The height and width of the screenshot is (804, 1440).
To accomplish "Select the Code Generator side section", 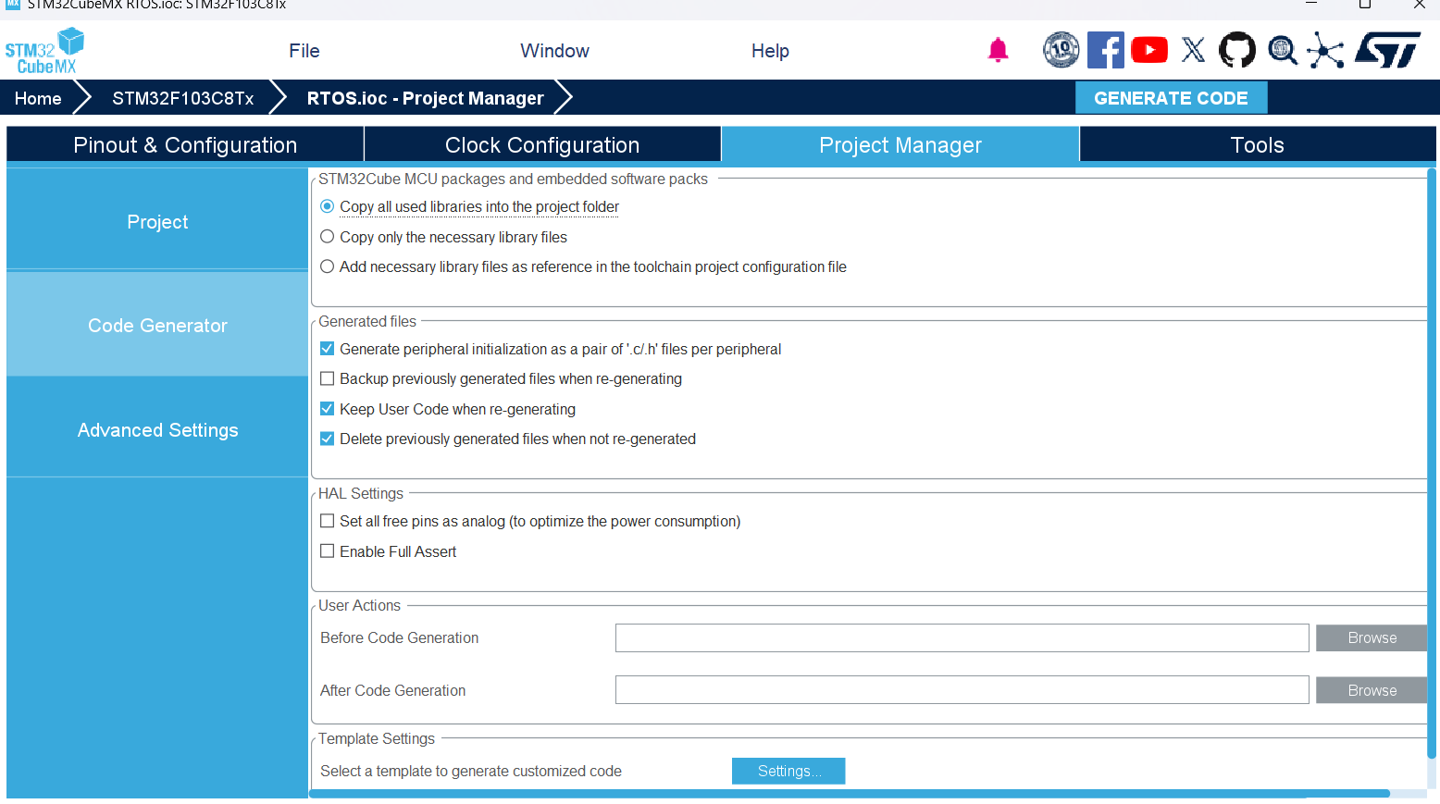I will click(157, 326).
